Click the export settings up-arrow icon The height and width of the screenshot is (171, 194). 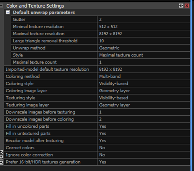coord(1,157)
